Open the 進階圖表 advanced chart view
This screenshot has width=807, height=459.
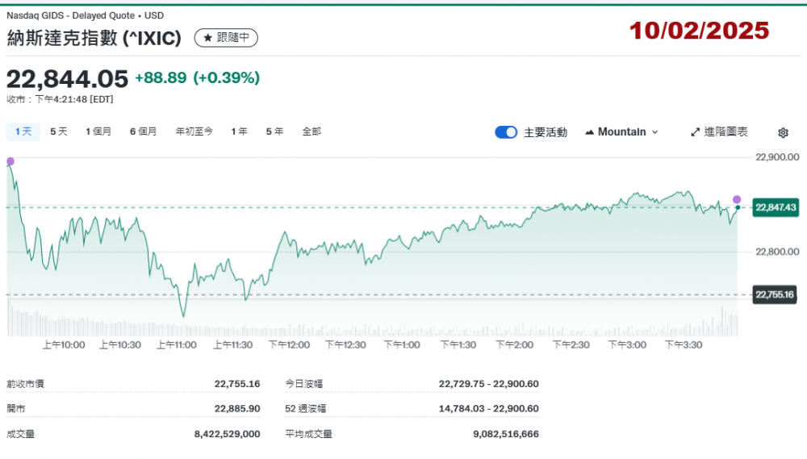[719, 131]
